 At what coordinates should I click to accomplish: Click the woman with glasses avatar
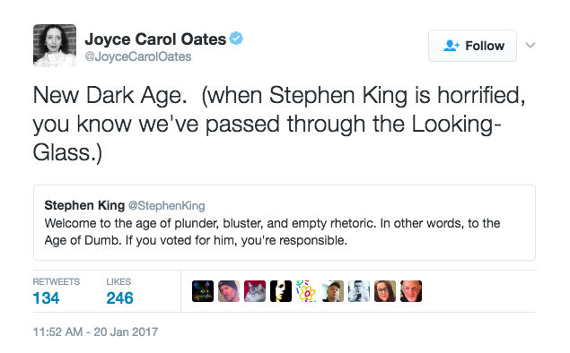[385, 291]
